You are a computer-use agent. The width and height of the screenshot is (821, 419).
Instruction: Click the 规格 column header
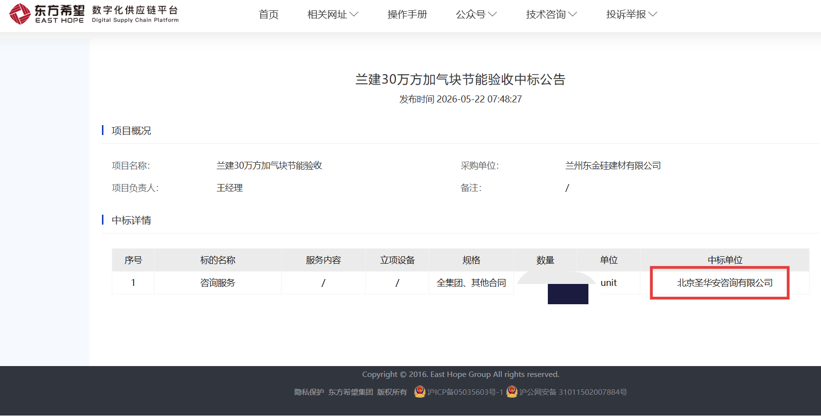(471, 260)
